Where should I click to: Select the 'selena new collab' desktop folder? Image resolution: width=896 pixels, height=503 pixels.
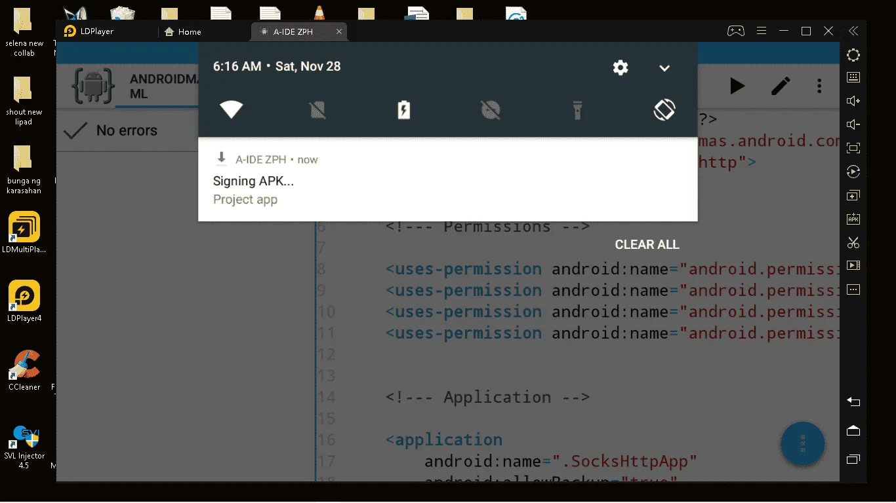click(x=24, y=32)
